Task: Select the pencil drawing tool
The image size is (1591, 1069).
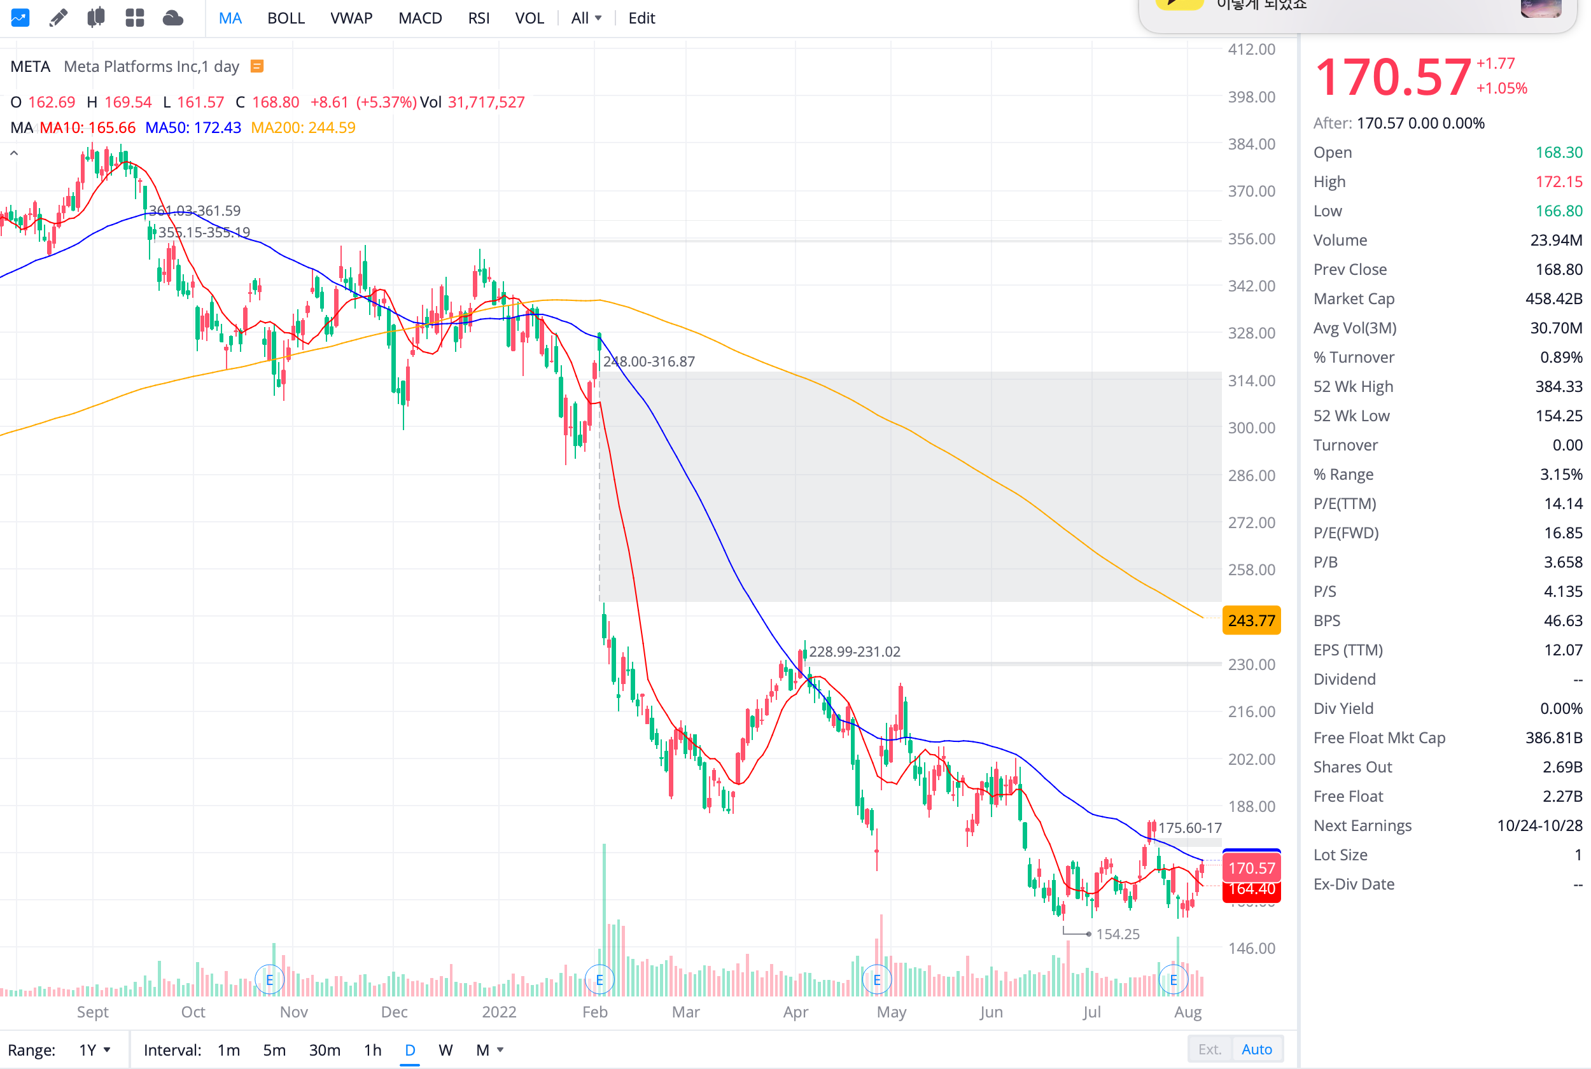Action: [x=59, y=18]
